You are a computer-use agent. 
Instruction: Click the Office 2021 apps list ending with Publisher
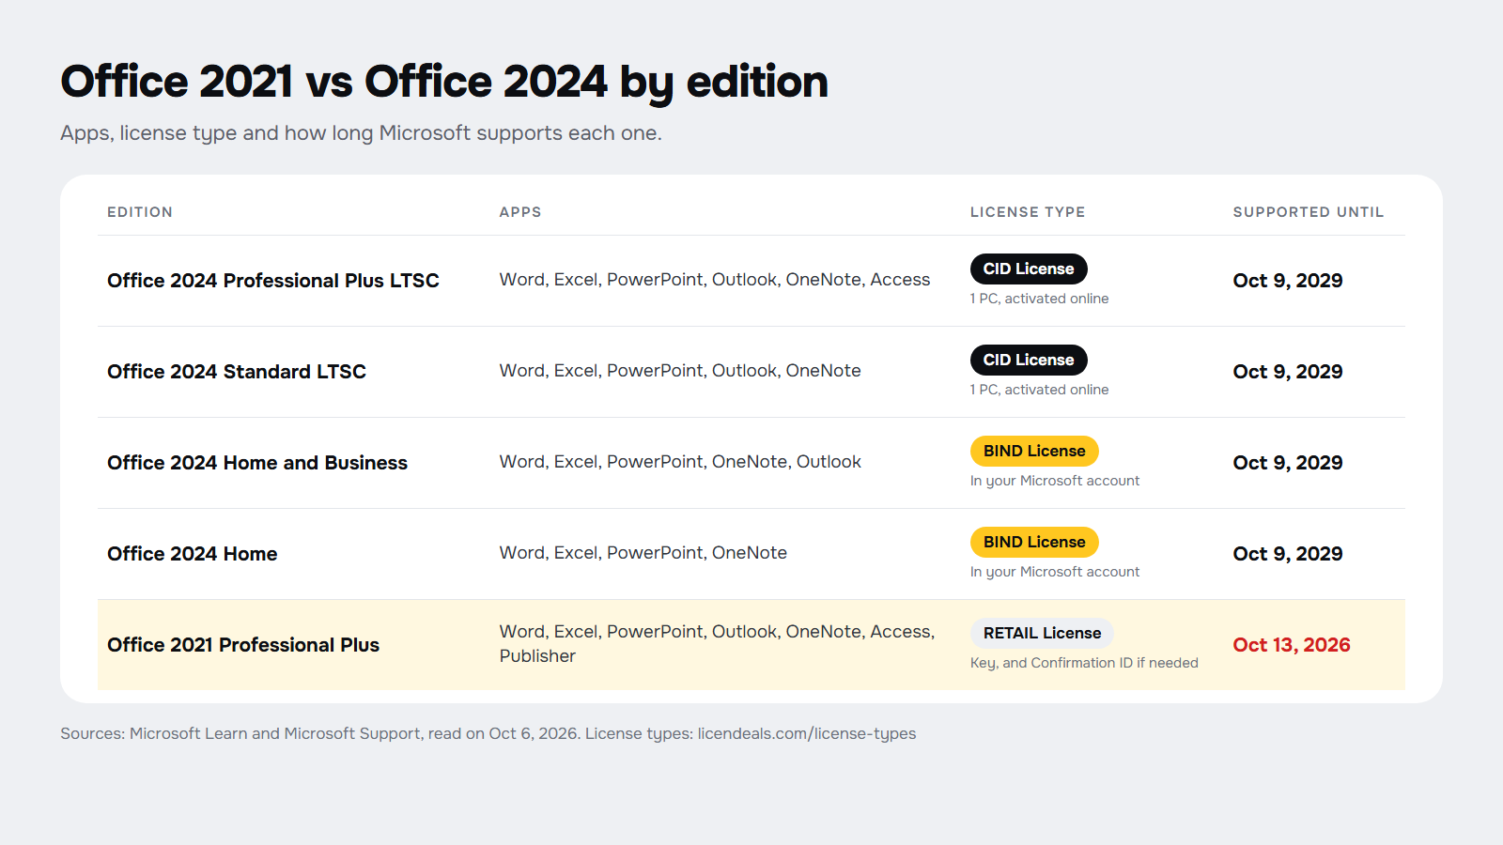pyautogui.click(x=718, y=644)
